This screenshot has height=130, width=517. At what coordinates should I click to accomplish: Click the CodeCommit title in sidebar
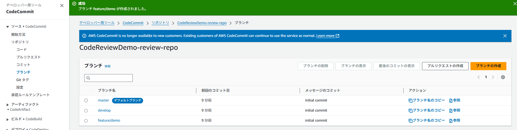pos(20,12)
